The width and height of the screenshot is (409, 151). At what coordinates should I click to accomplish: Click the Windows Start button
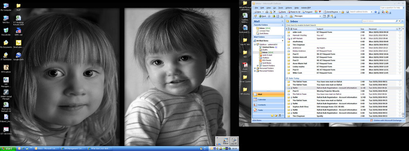(8, 149)
